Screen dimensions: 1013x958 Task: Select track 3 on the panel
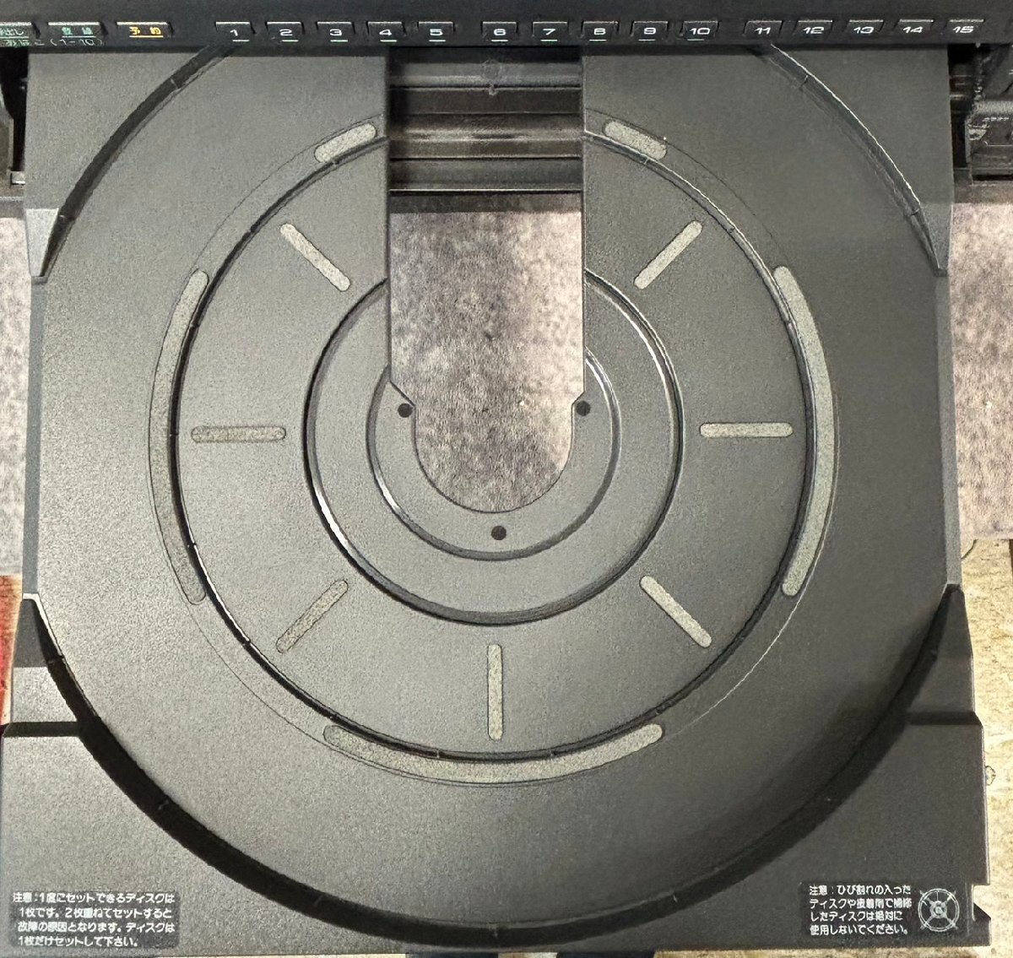pos(335,33)
